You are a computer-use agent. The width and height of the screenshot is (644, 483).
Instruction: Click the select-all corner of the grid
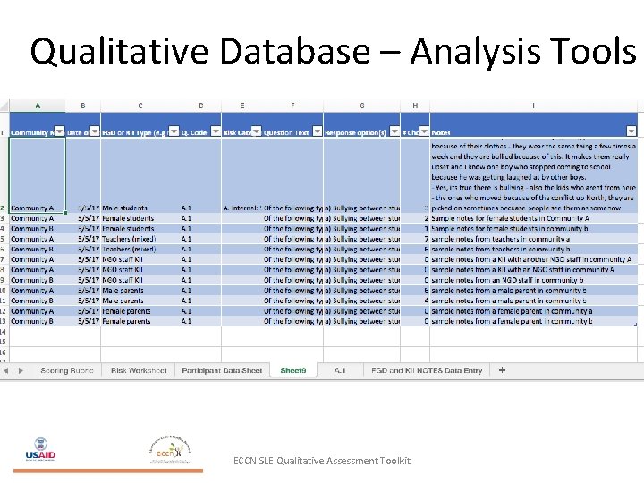coord(4,106)
